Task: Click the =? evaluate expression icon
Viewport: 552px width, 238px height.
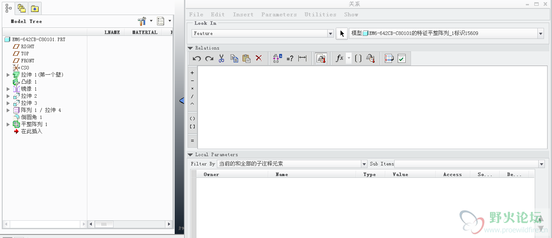Action: (x=290, y=58)
